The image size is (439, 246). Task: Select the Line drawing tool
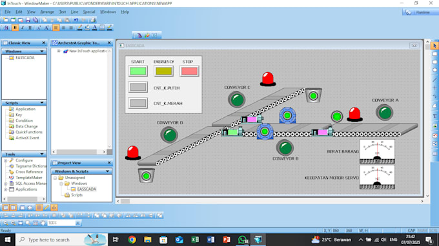pos(434,80)
